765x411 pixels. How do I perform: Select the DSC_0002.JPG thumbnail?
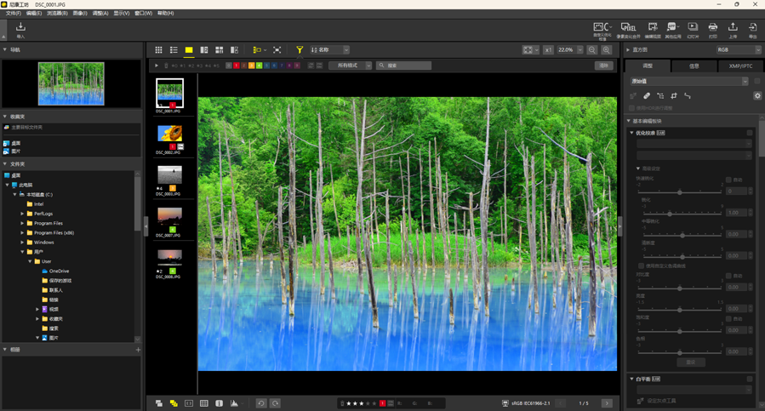click(x=169, y=134)
